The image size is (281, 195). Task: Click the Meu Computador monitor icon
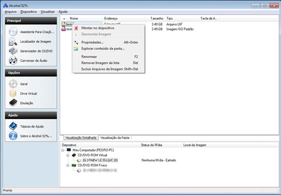69,150
